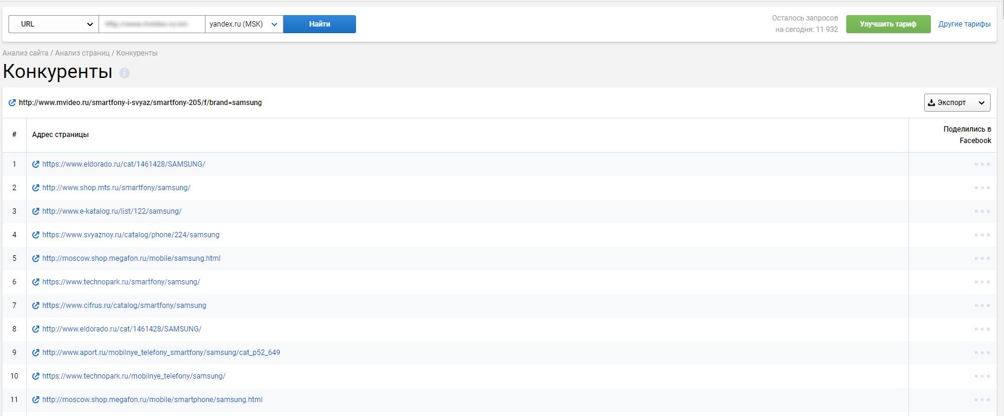
Task: Click three-dots menu in megafon mobile/samsung.html row
Action: (x=982, y=258)
